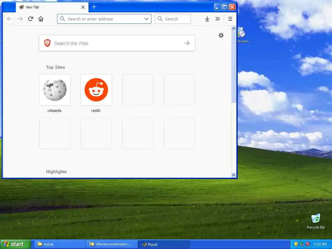Reload the current page
The image size is (332, 249).
30,19
